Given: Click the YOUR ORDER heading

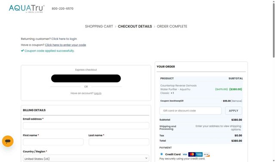Looking at the screenshot, I should click(166, 66).
